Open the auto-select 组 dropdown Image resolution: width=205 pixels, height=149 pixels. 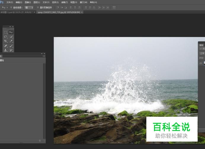(29, 7)
